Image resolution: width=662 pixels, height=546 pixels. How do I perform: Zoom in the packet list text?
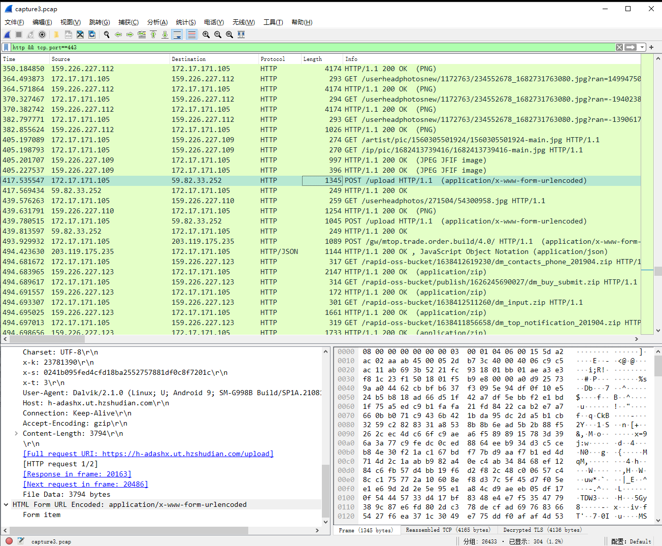point(206,35)
